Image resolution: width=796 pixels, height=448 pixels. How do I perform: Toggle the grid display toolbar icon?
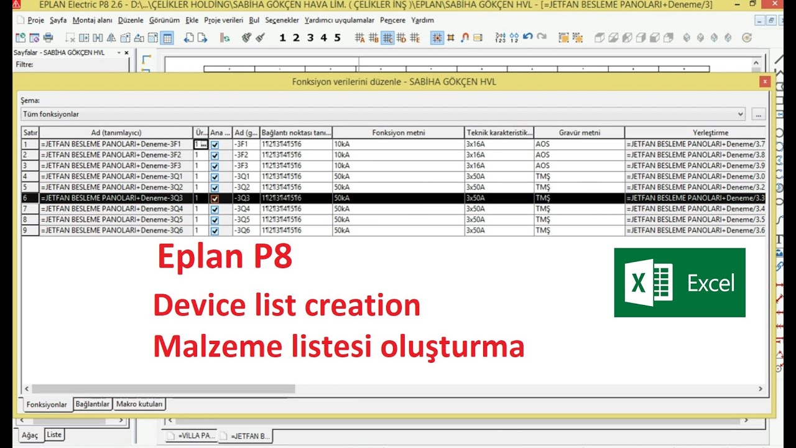coord(167,38)
